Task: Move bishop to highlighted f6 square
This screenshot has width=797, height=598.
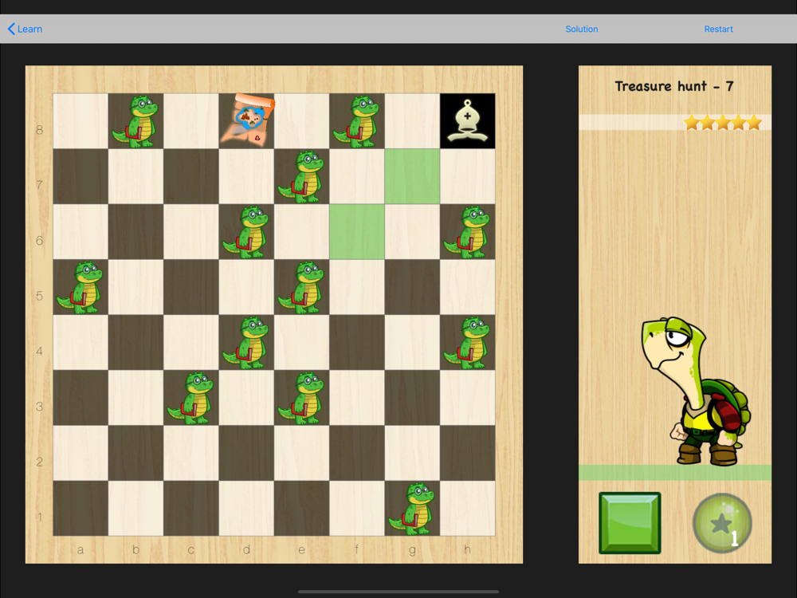Action: (x=357, y=232)
